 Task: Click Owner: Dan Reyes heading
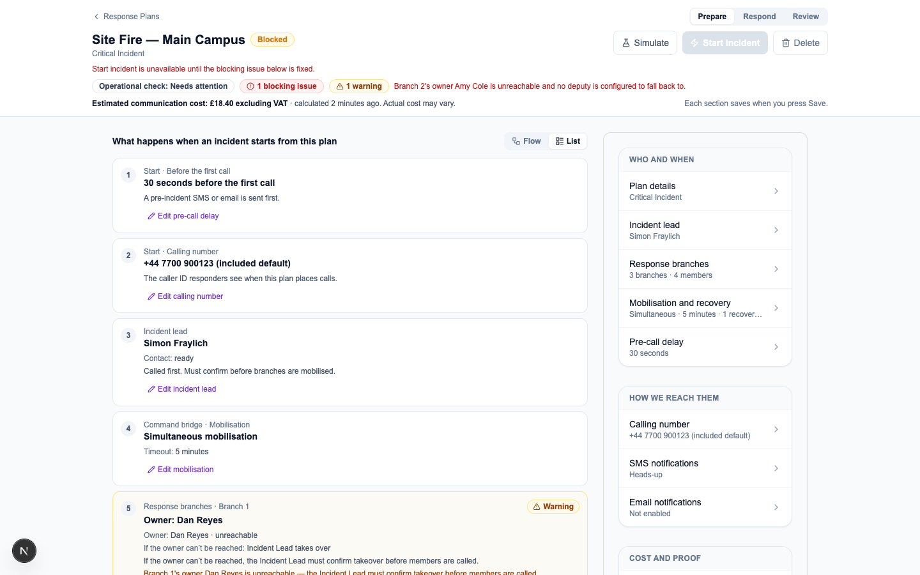[183, 520]
